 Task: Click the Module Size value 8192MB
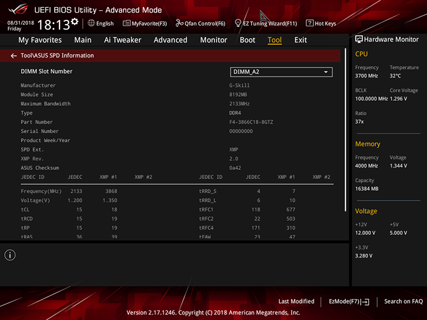(238, 94)
